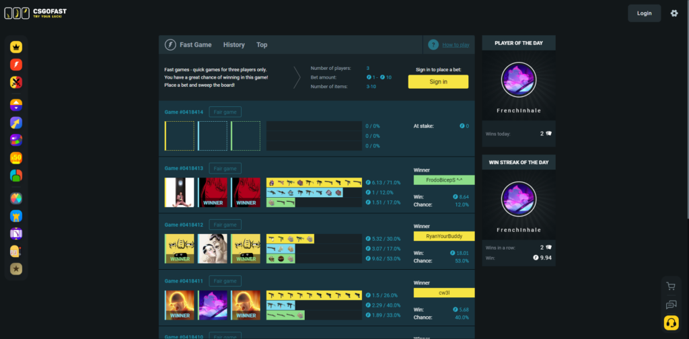Select the x50 game icon
Viewport: 689px width, 339px height.
tap(16, 157)
